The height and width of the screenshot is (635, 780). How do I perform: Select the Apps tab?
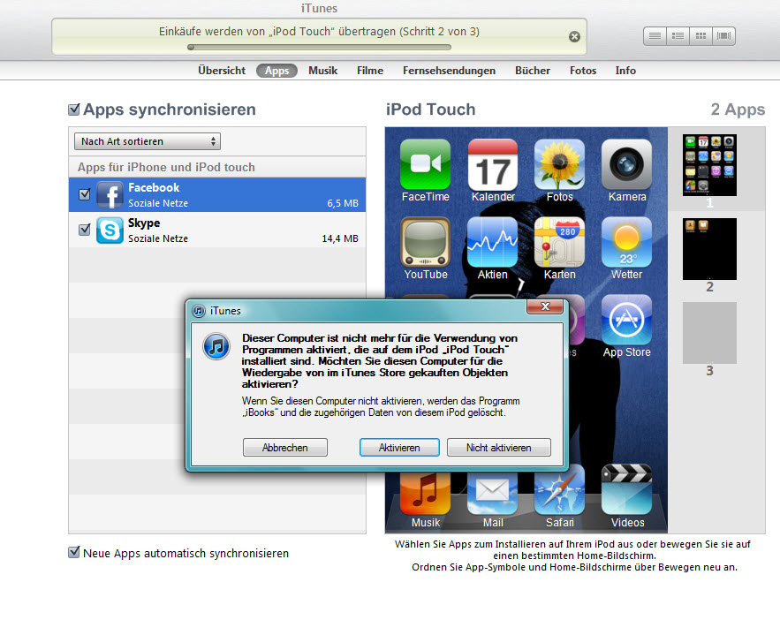point(276,71)
